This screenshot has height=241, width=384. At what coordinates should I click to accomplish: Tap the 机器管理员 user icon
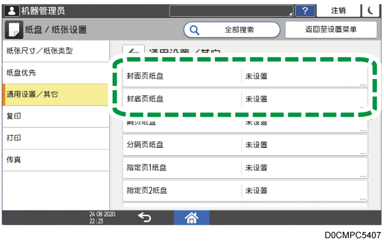(12, 10)
